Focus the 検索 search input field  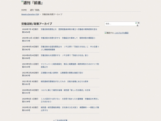(120, 24)
